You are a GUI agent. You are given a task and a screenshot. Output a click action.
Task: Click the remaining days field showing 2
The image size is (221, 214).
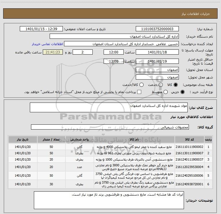click(x=83, y=52)
